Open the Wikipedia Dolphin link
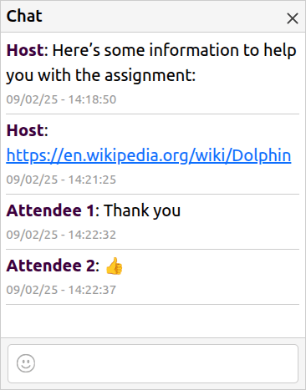The height and width of the screenshot is (390, 306). point(149,155)
